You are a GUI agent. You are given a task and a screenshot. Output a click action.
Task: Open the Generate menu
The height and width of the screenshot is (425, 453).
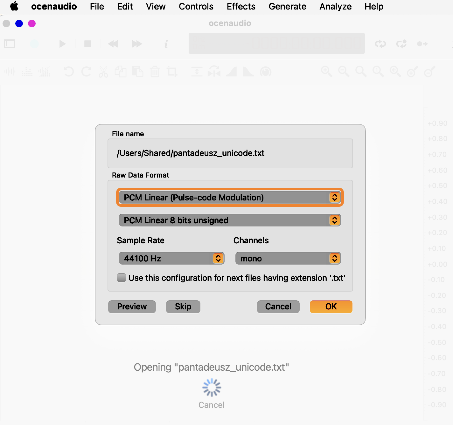(x=287, y=6)
